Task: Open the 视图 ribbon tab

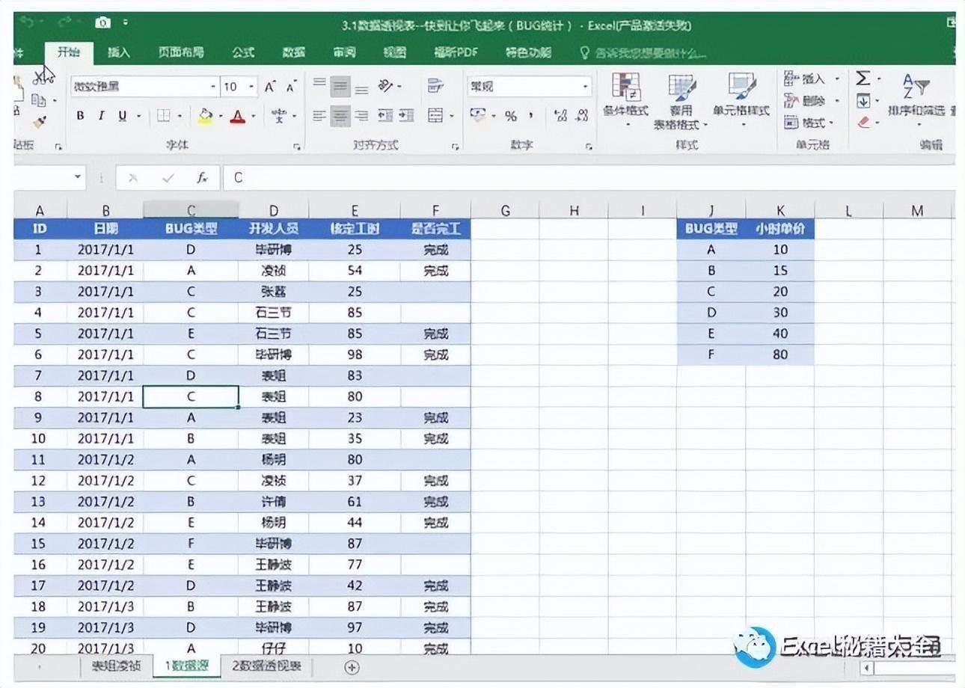Action: point(394,52)
